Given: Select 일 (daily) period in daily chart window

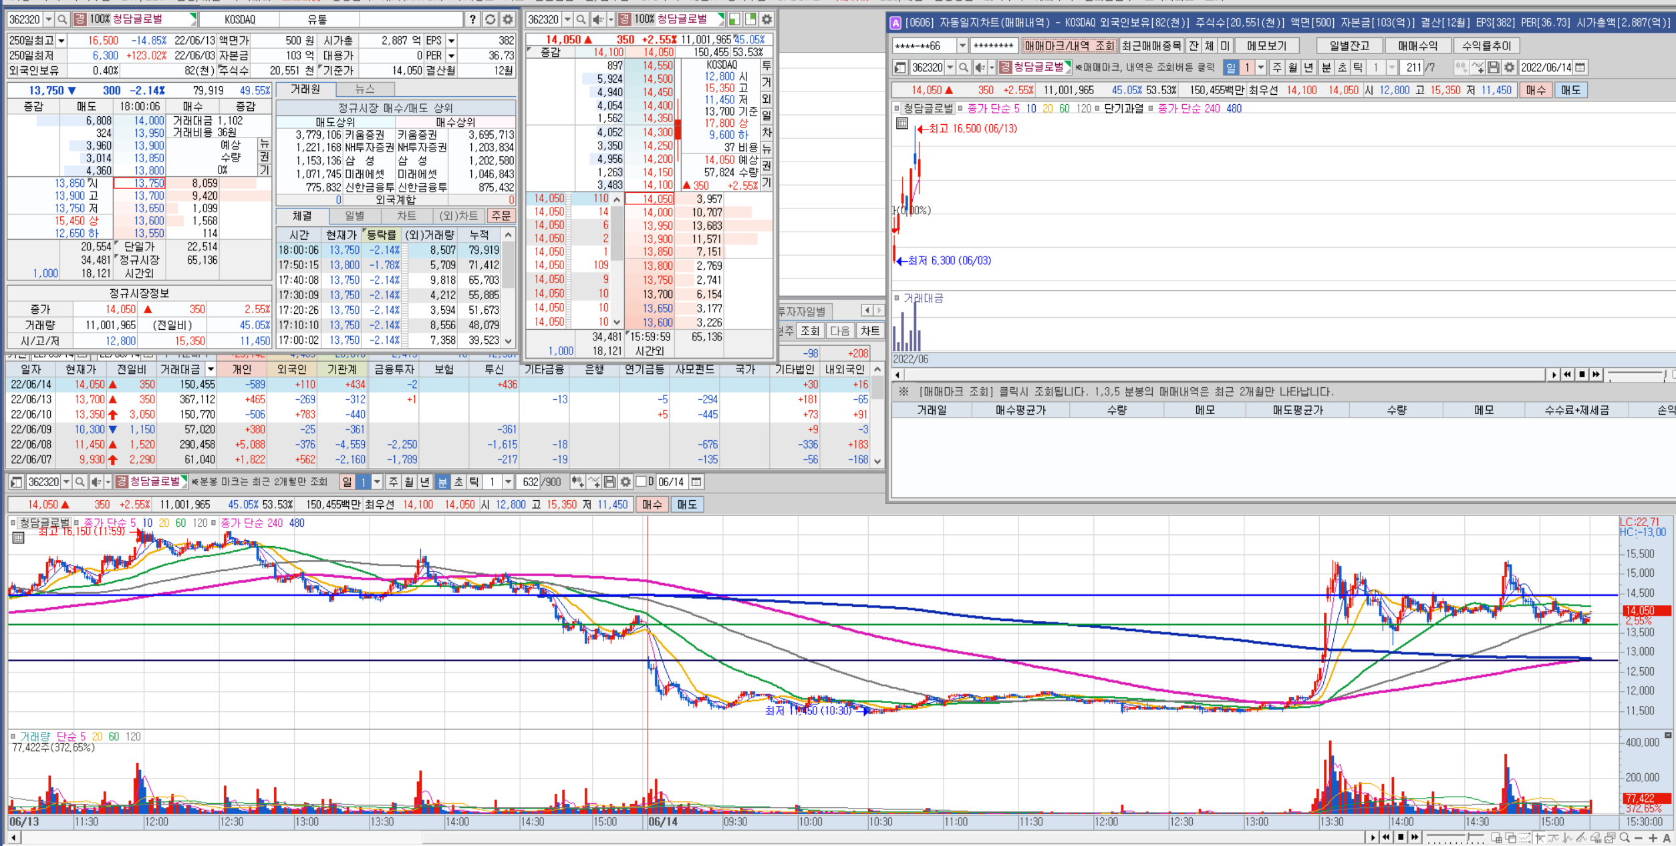Looking at the screenshot, I should click(x=1231, y=67).
